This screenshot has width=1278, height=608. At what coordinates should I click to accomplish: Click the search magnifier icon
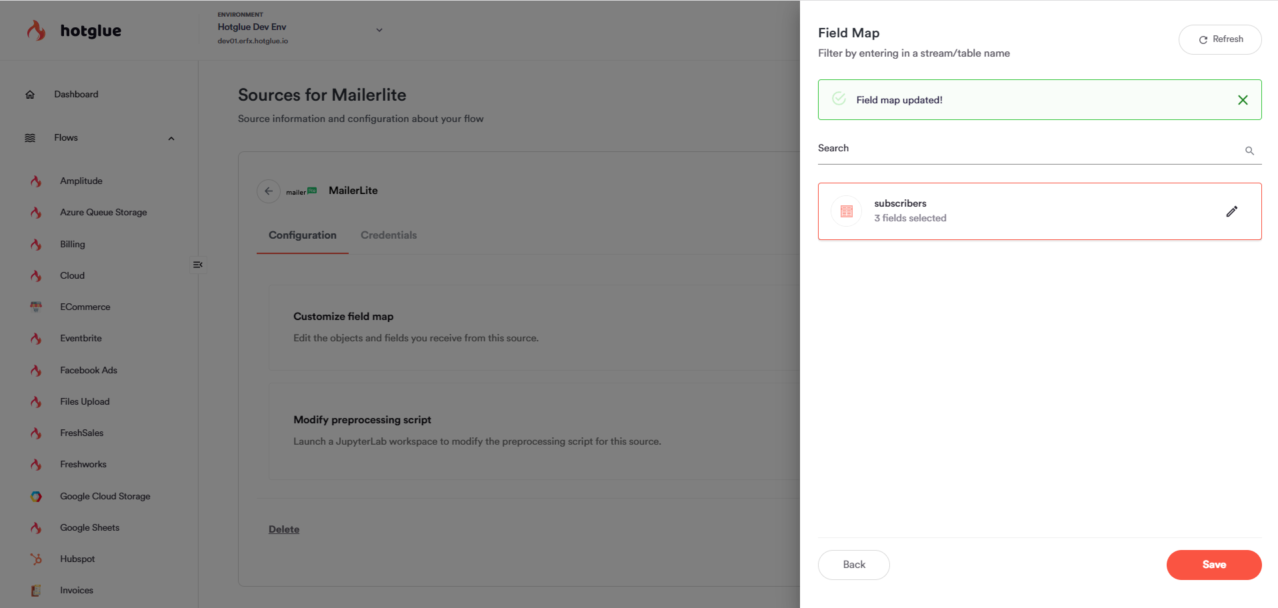(1249, 151)
